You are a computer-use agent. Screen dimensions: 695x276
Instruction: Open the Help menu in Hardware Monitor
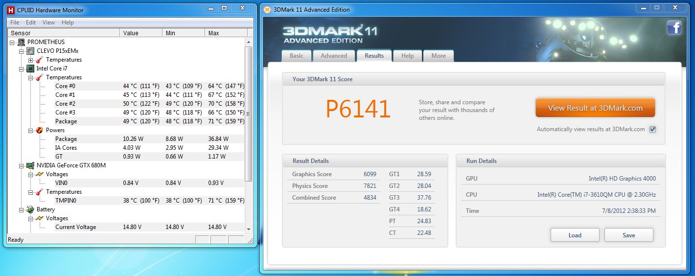click(68, 23)
